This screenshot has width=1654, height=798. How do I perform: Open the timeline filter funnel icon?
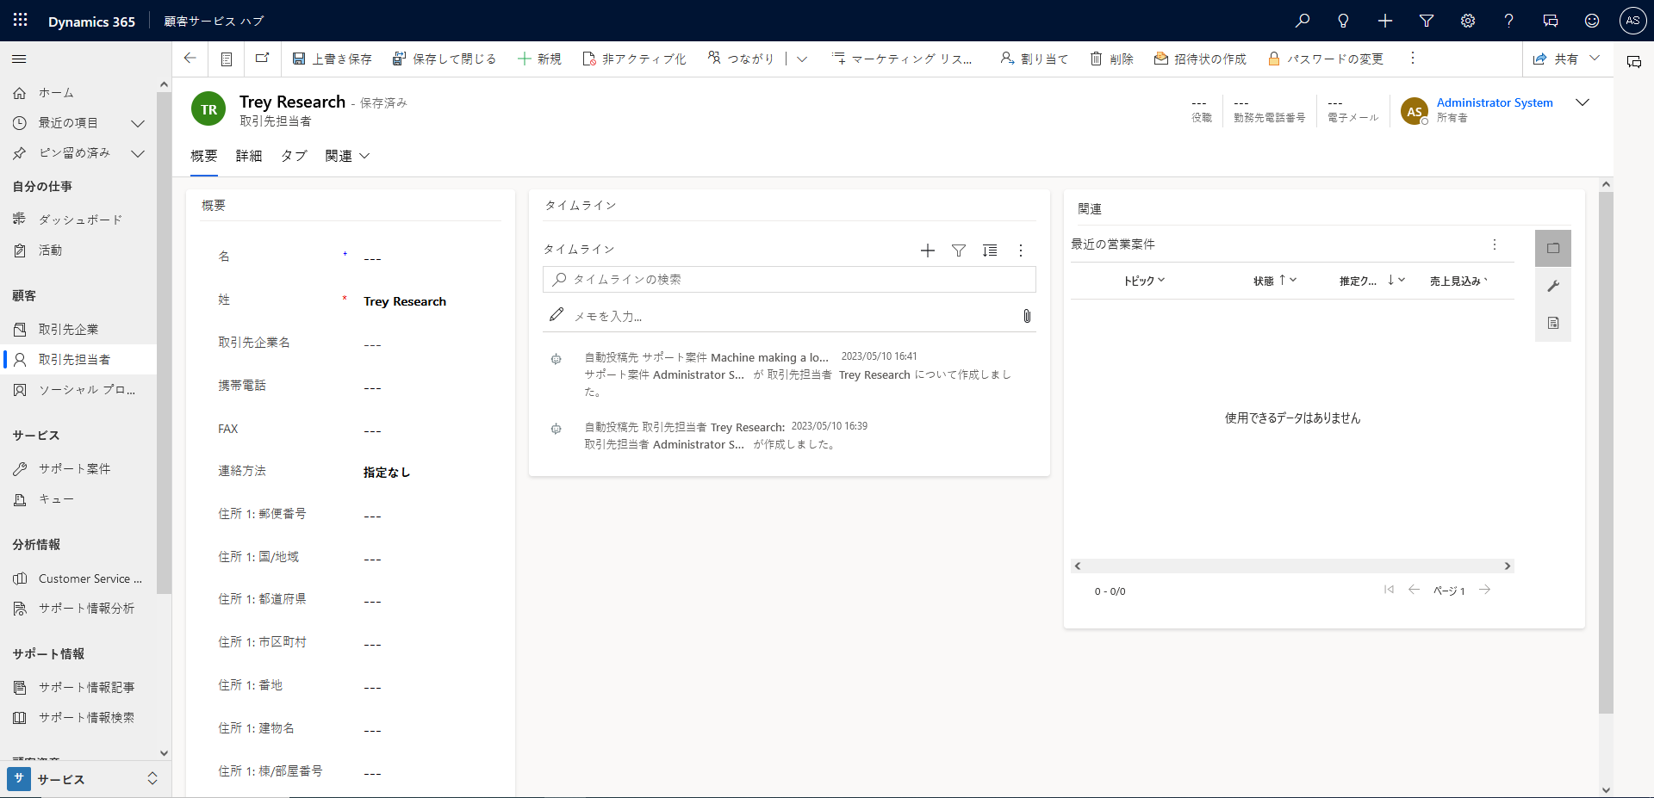(x=959, y=251)
